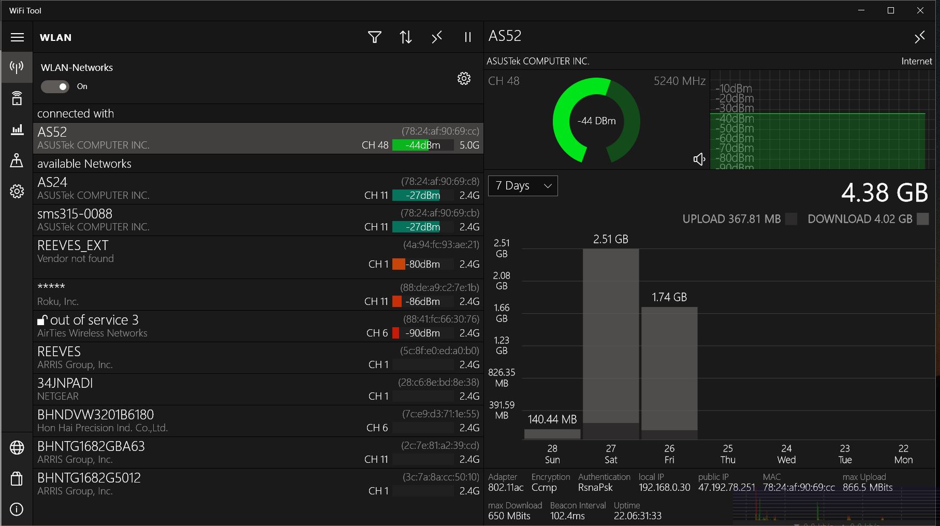The image size is (940, 526).
Task: Select the out of service 3 network
Action: tap(258, 326)
